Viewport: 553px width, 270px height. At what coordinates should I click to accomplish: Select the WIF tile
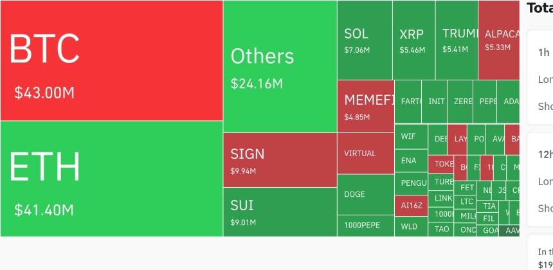[412, 136]
